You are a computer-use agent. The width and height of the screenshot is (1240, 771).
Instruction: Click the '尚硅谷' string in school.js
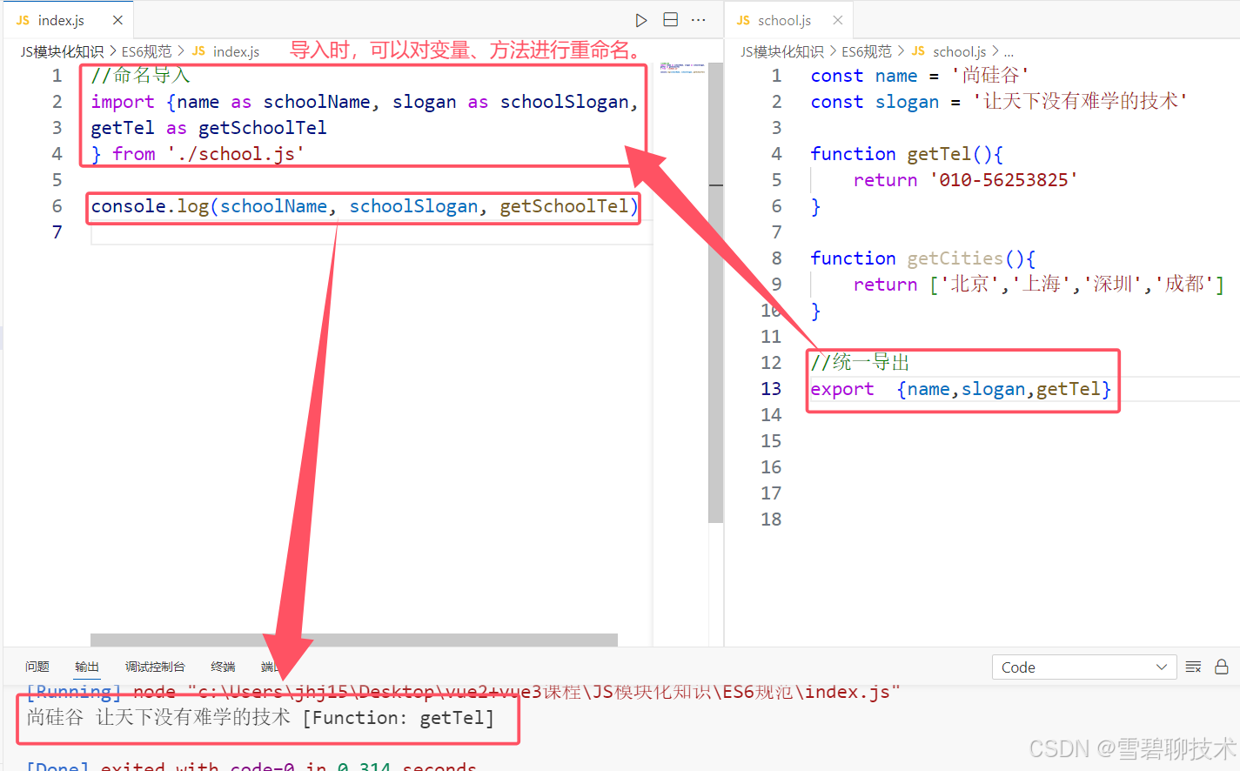tap(990, 76)
